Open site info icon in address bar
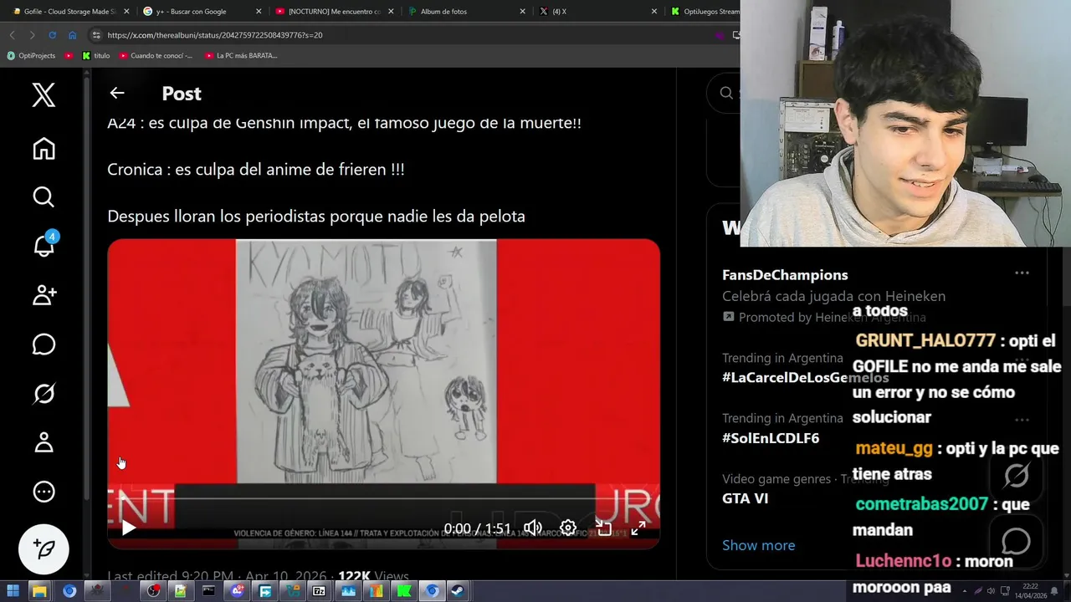1071x602 pixels. point(96,35)
